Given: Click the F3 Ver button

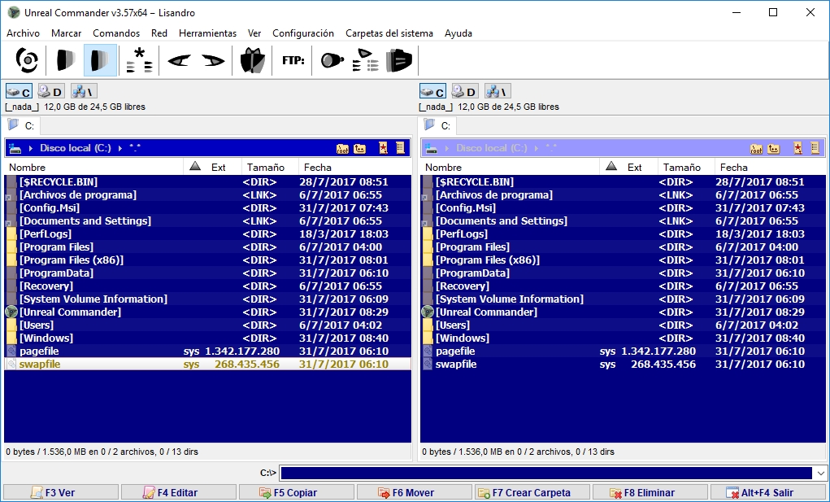Looking at the screenshot, I should [60, 492].
